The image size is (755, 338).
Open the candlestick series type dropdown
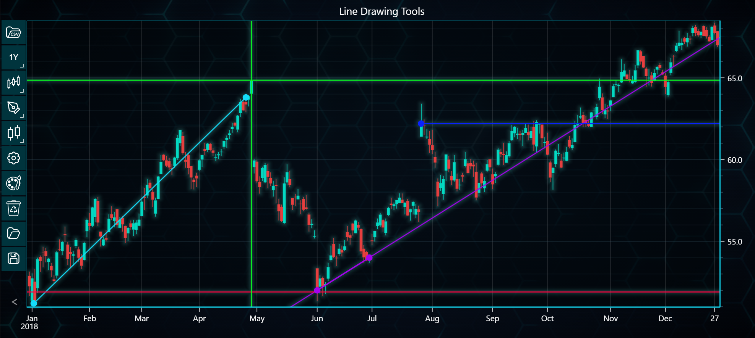(x=14, y=82)
